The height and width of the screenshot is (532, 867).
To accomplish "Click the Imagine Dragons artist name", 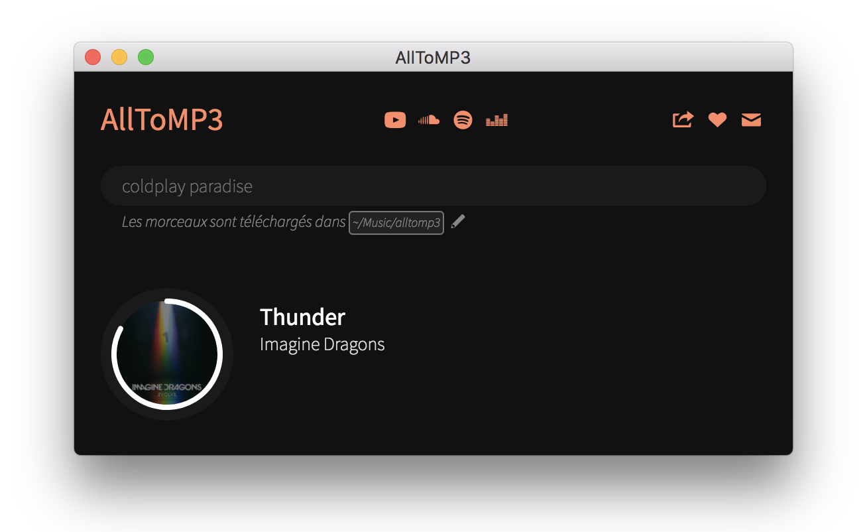I will pos(322,344).
